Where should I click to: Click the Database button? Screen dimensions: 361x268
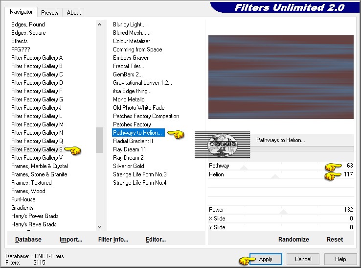[28, 240]
